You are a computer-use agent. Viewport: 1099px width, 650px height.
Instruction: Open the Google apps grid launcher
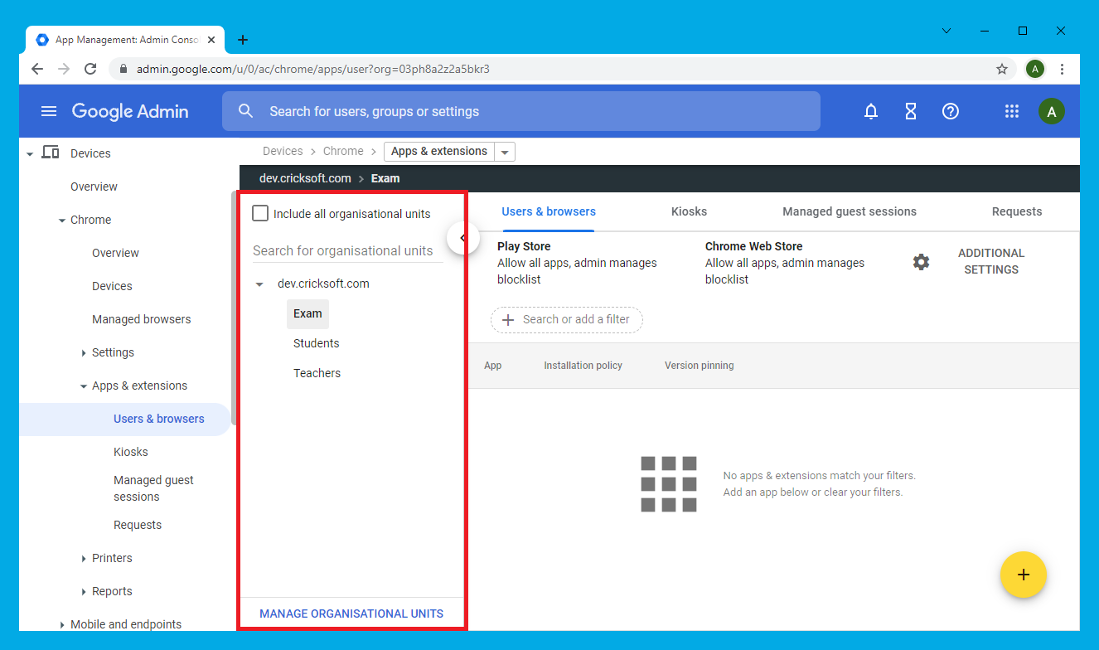click(1011, 111)
